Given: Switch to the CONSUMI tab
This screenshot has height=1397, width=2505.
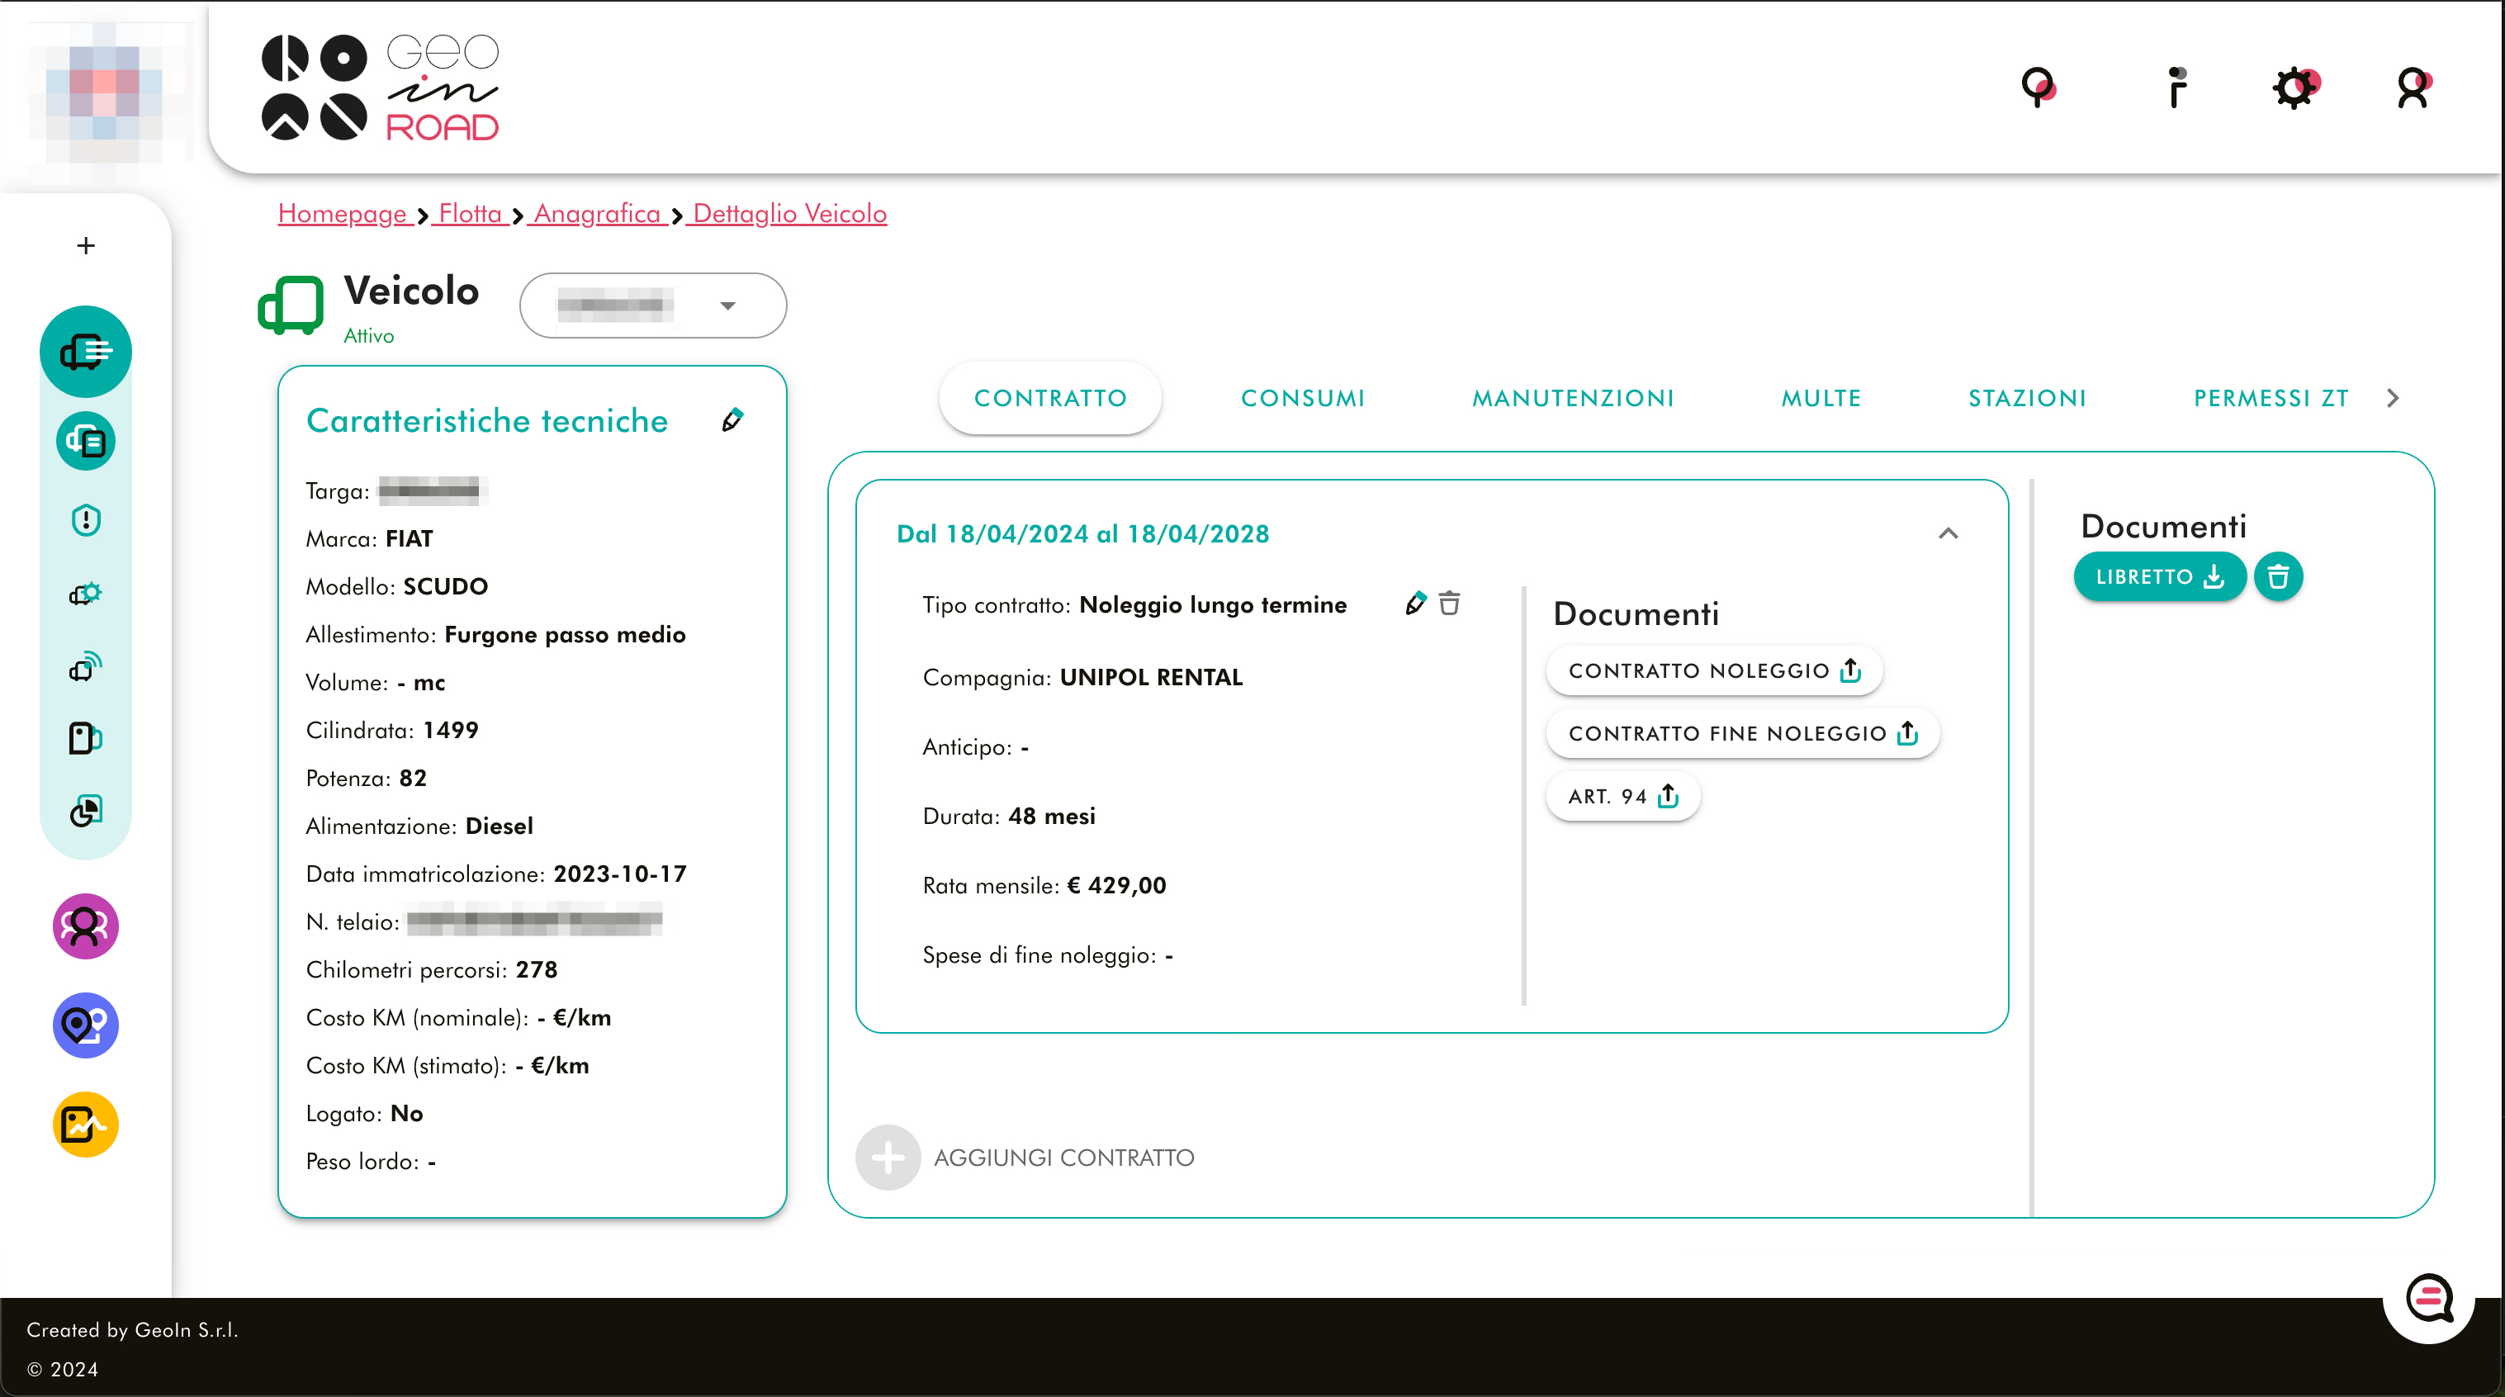Looking at the screenshot, I should (1303, 399).
